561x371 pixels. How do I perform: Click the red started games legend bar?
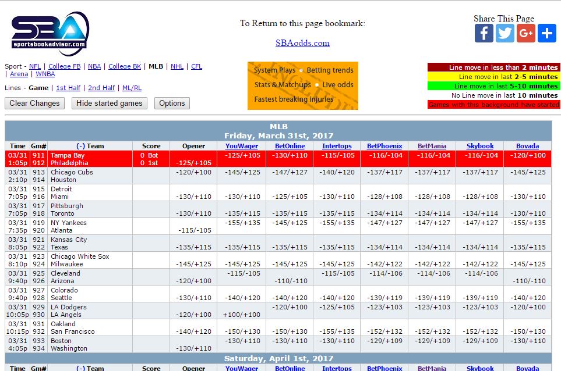click(494, 105)
